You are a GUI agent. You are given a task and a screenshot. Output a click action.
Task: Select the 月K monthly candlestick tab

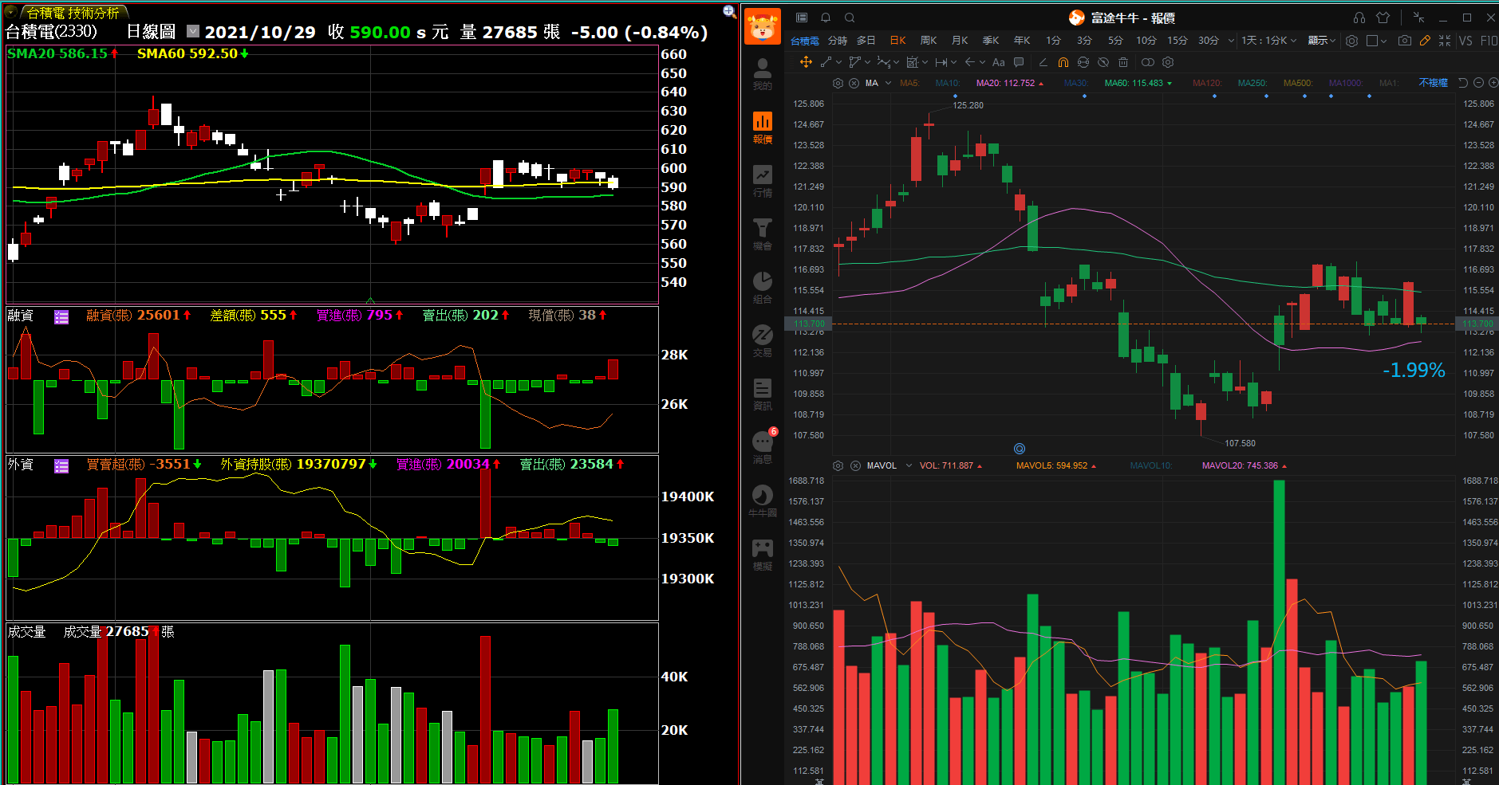960,41
